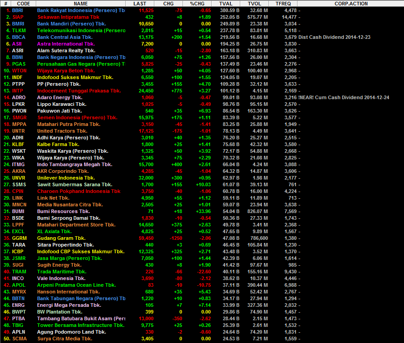Sort by the CODE column header
This screenshot has height=343, width=404.
[x=23, y=4]
